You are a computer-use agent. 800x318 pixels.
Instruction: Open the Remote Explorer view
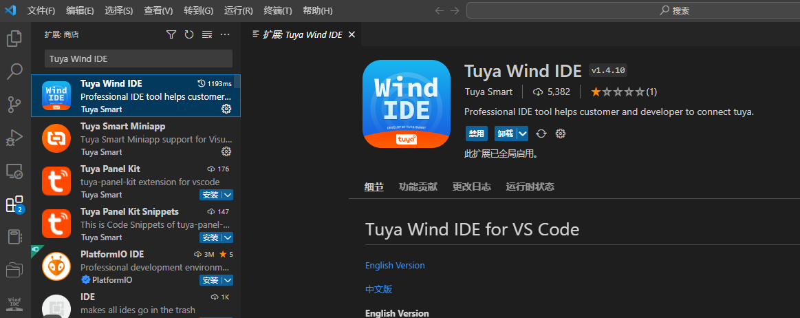(14, 171)
